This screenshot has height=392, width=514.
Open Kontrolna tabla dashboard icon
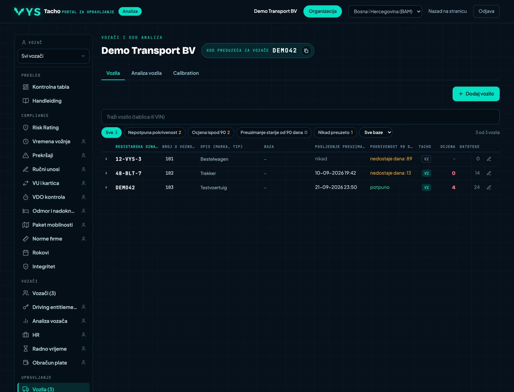(26, 87)
